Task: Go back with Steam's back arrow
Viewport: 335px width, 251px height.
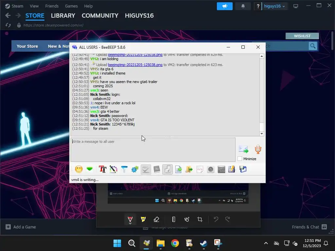Action: pos(8,16)
